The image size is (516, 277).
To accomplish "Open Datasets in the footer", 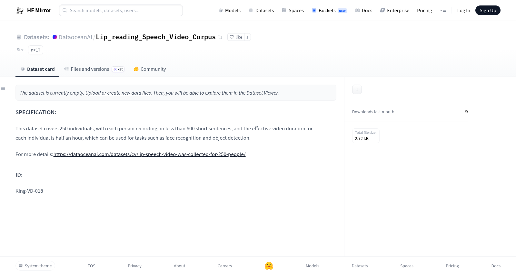I will (x=360, y=266).
